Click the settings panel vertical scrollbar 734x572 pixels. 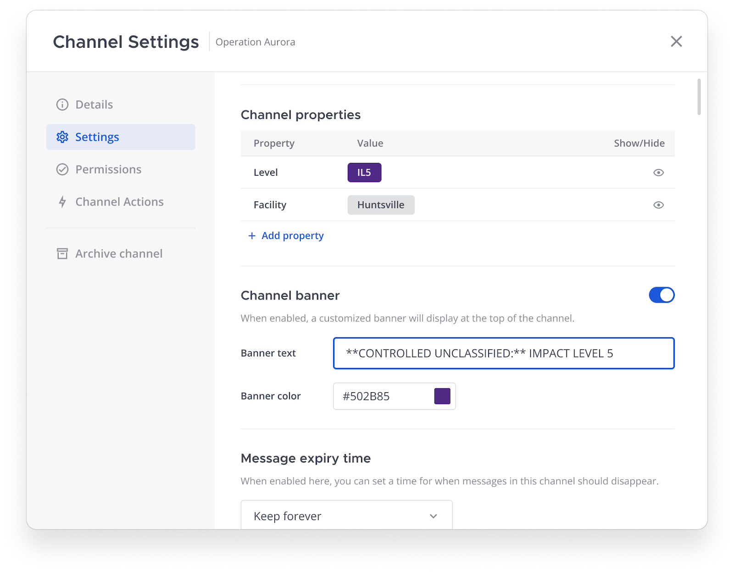(x=699, y=97)
